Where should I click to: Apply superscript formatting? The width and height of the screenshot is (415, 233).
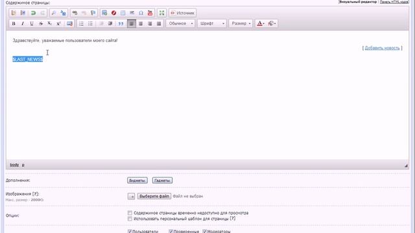(58, 23)
